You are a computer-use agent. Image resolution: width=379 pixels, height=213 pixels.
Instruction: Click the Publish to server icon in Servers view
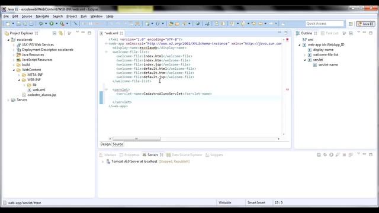351,155
